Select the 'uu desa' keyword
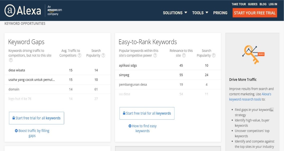The image size is (284, 151). (x=124, y=94)
